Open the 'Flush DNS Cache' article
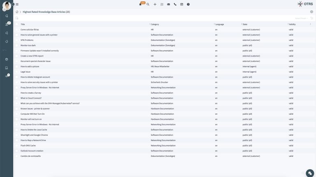316x177 pixels. click(28, 146)
